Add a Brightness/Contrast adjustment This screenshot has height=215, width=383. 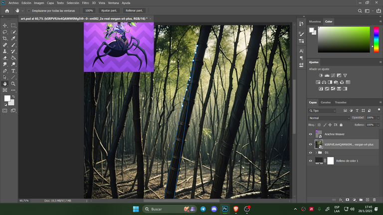321,75
